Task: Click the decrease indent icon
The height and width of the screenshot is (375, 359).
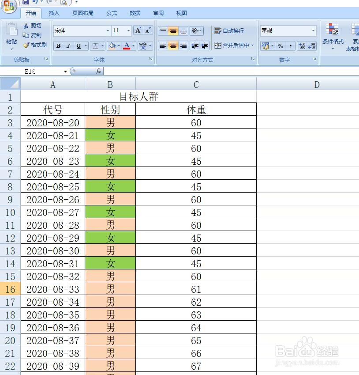Action: 195,45
